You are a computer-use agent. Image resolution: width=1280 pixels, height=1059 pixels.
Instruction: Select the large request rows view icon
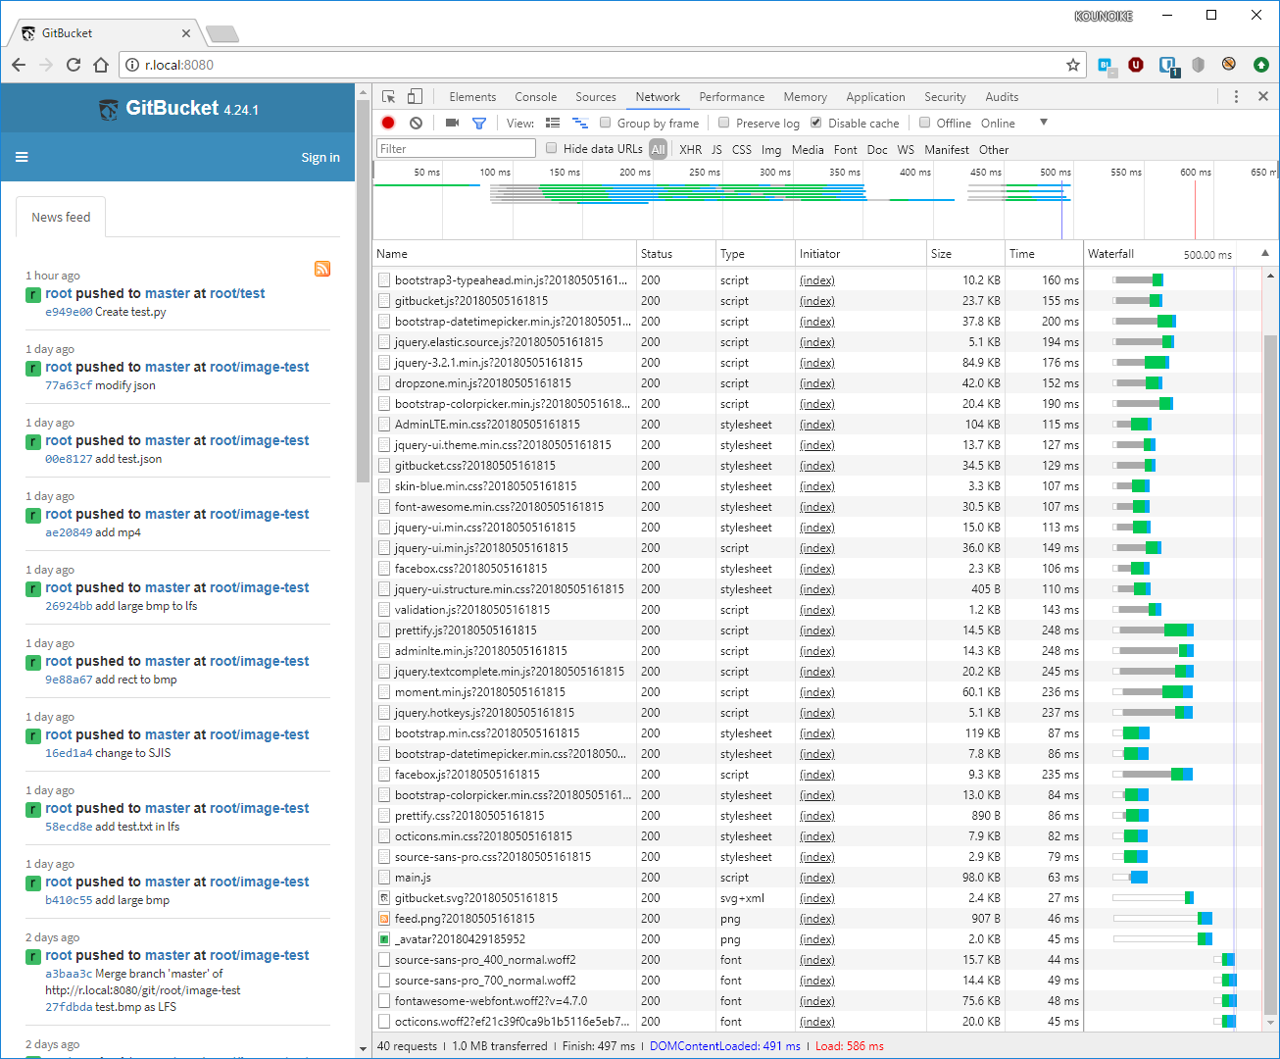tap(553, 123)
